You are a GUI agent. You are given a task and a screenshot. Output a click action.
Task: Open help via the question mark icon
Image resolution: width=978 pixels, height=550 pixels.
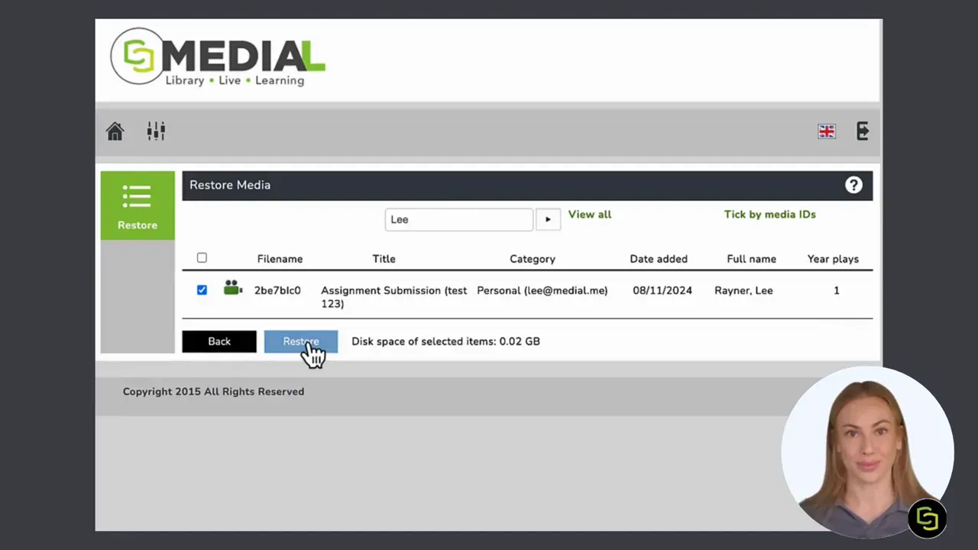click(x=853, y=185)
